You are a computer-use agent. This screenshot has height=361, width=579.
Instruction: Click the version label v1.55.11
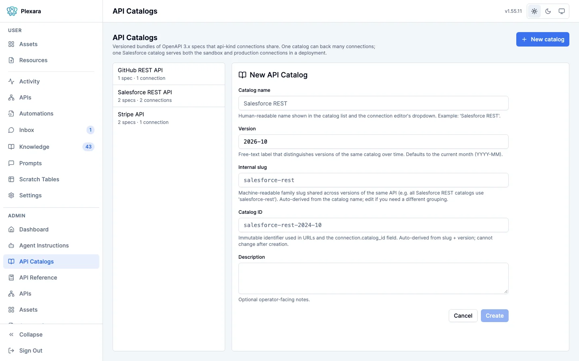[513, 11]
